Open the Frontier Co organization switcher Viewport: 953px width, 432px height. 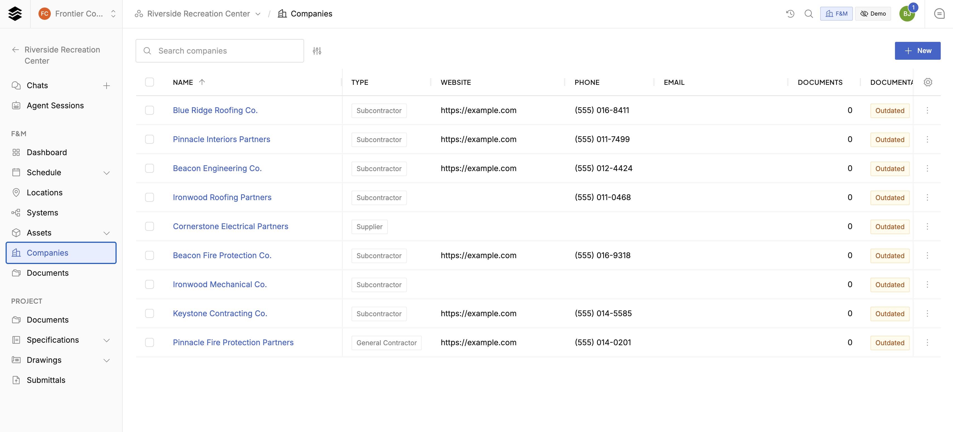(x=77, y=14)
